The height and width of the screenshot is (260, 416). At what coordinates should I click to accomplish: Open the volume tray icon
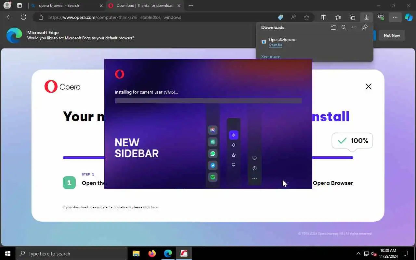click(374, 253)
